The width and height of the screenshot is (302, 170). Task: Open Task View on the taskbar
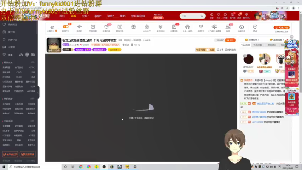tap(73, 167)
